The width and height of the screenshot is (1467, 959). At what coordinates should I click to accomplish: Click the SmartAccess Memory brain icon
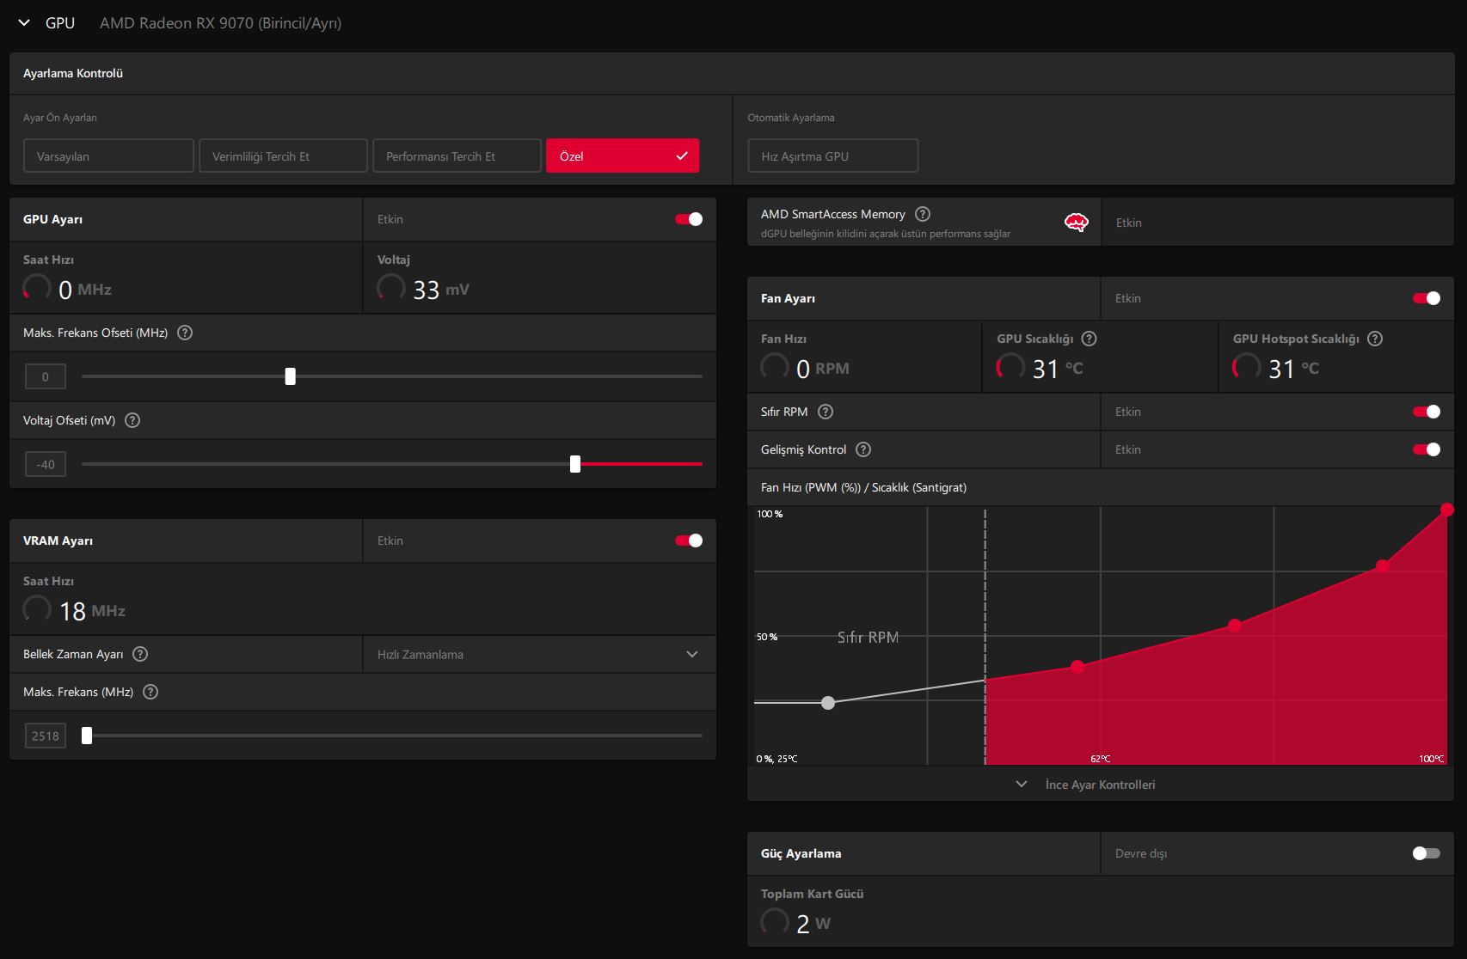click(1077, 223)
